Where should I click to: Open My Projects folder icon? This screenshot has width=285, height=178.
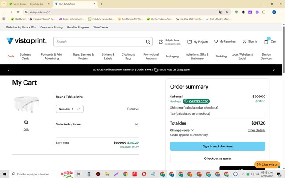(190, 42)
